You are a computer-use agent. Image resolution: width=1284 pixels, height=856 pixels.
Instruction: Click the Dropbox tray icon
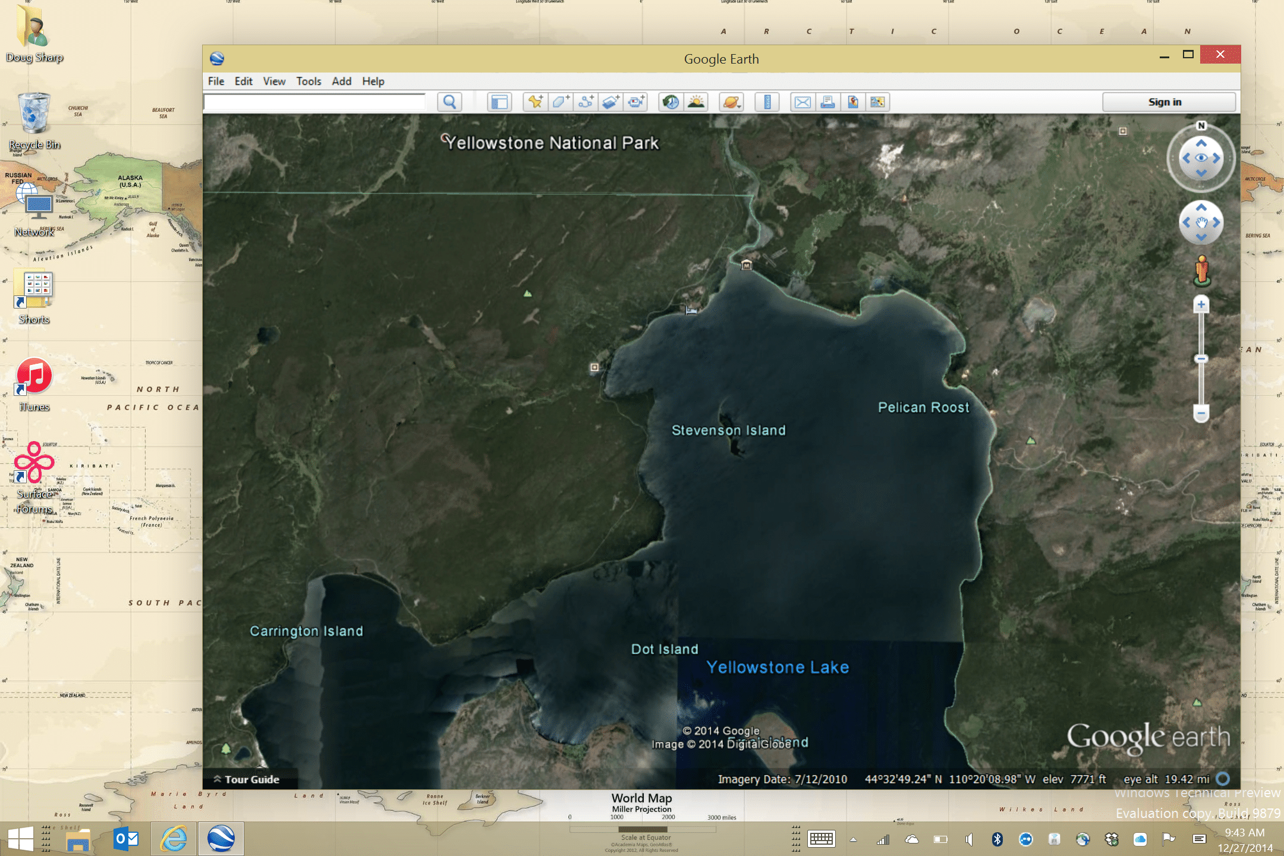click(x=1111, y=839)
